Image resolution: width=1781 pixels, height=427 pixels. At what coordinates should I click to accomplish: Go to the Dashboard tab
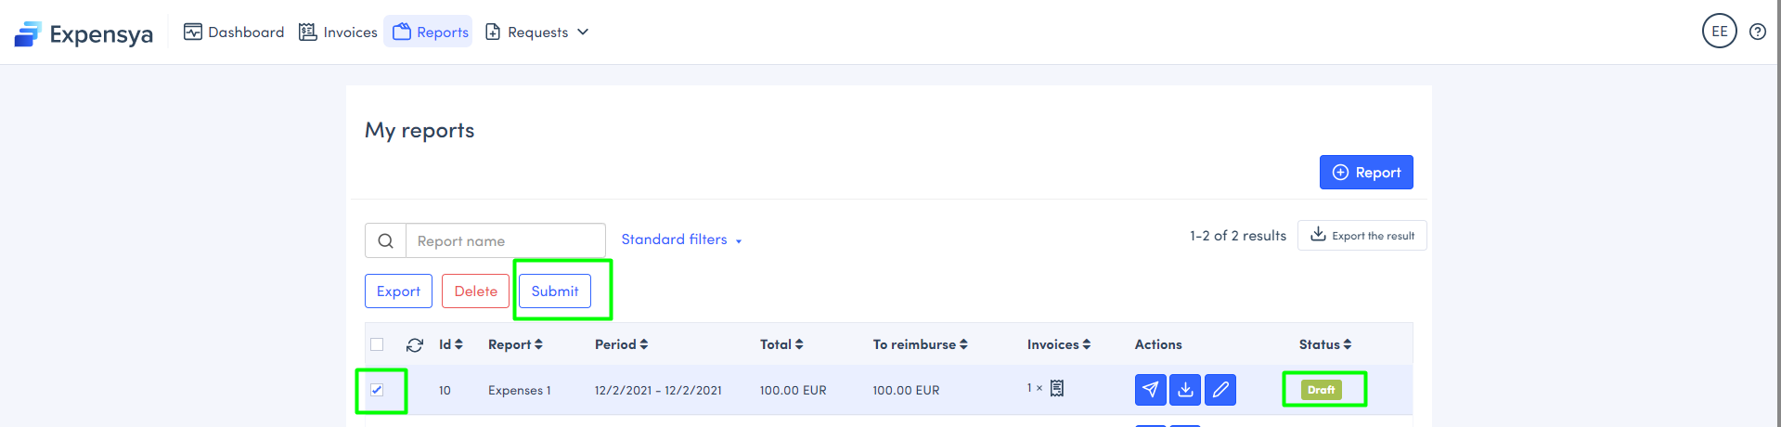tap(234, 32)
